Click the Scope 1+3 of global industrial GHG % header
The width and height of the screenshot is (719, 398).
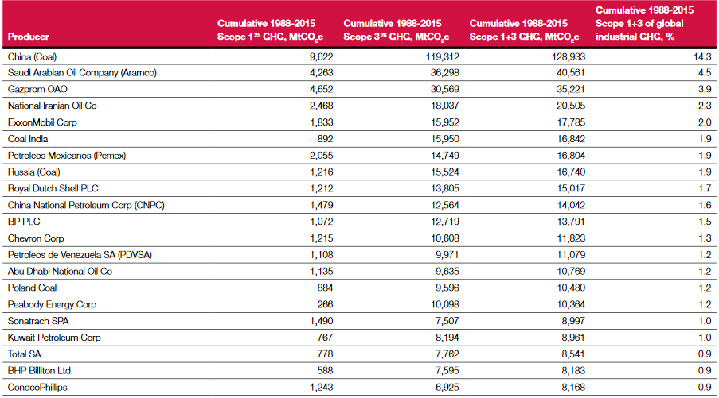point(644,23)
